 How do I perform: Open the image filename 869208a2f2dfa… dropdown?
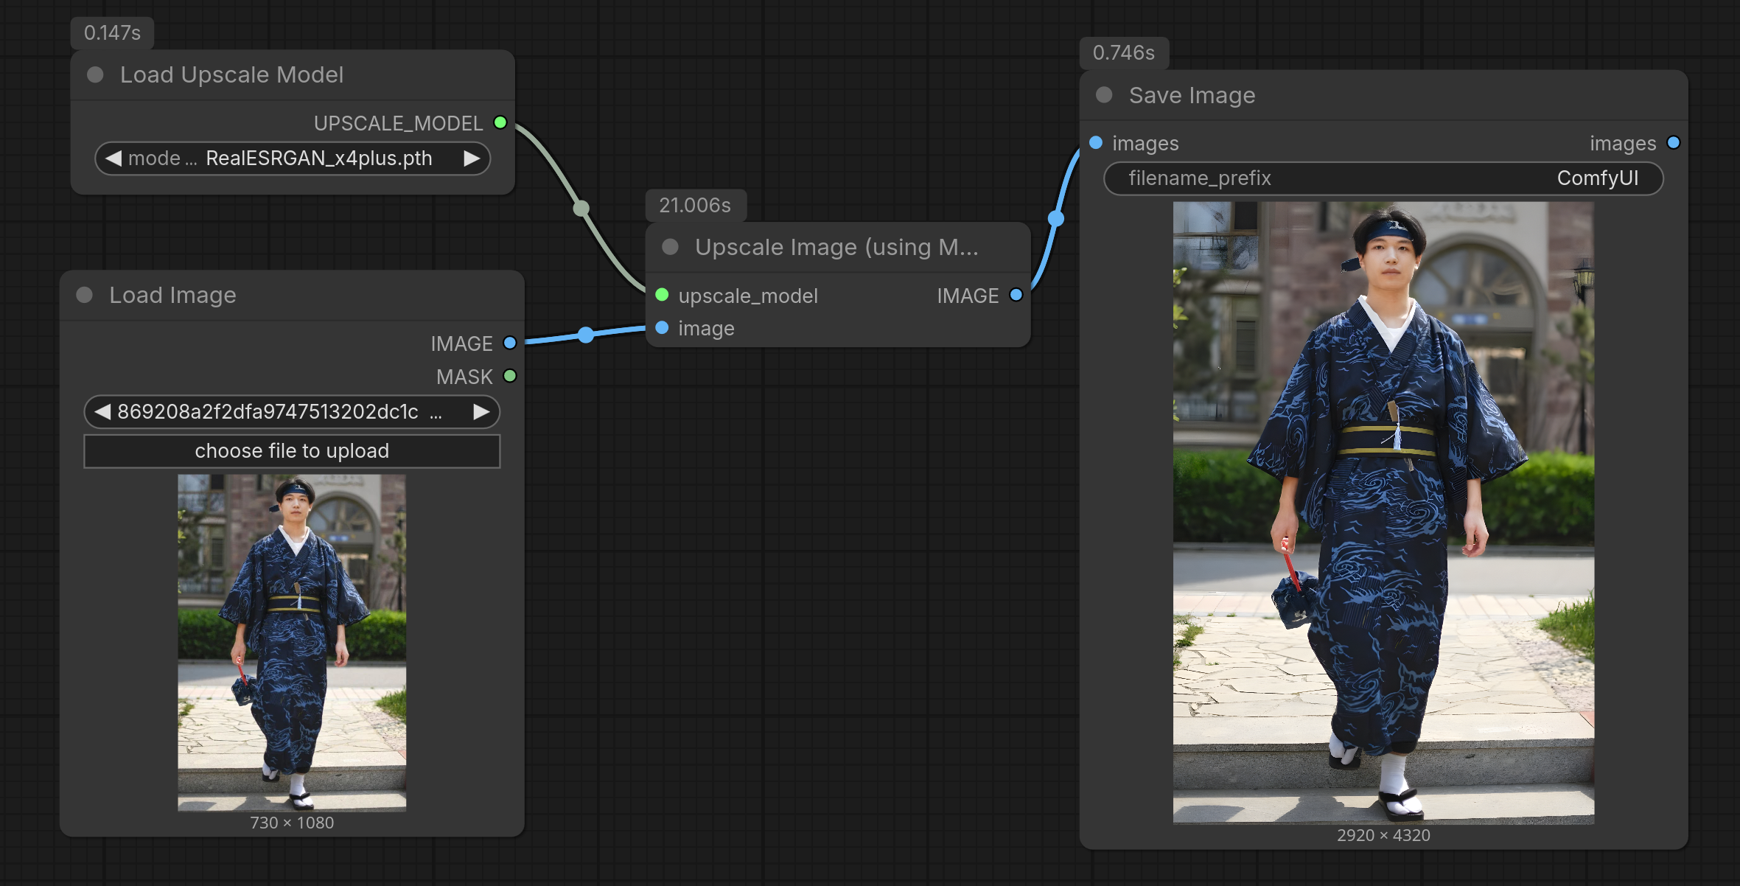(292, 412)
